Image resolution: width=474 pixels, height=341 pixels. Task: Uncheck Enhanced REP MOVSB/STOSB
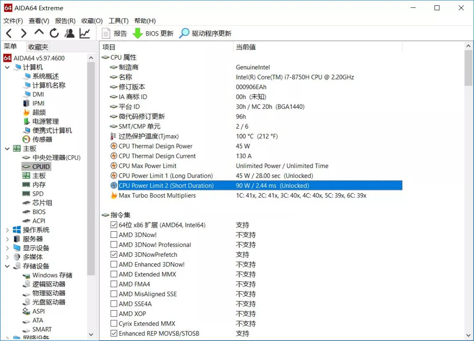[113, 333]
